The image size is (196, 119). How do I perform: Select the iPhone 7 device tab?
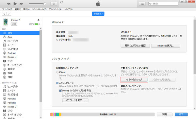click(98, 14)
